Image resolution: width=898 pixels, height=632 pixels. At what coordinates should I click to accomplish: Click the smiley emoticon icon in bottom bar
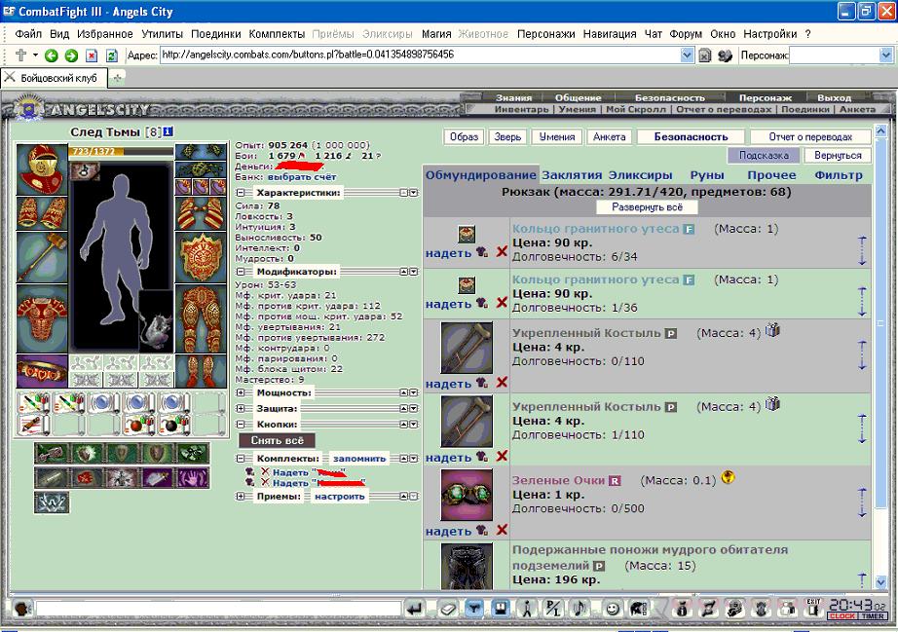tap(613, 609)
